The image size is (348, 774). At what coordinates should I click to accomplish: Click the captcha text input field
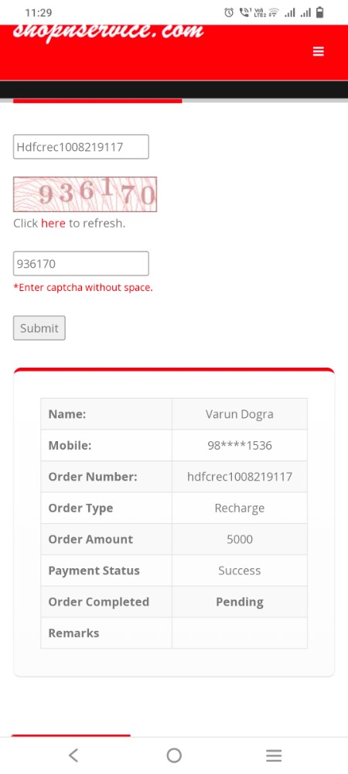tap(81, 264)
